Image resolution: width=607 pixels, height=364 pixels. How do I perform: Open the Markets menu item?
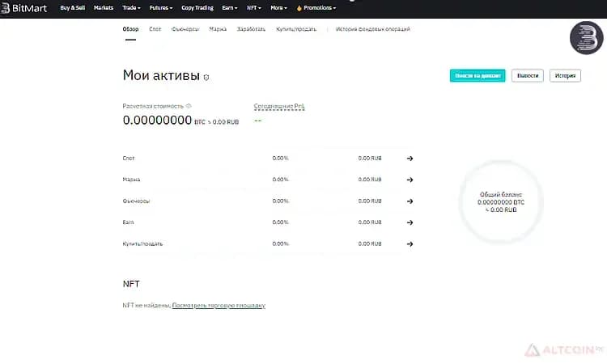[x=104, y=8]
